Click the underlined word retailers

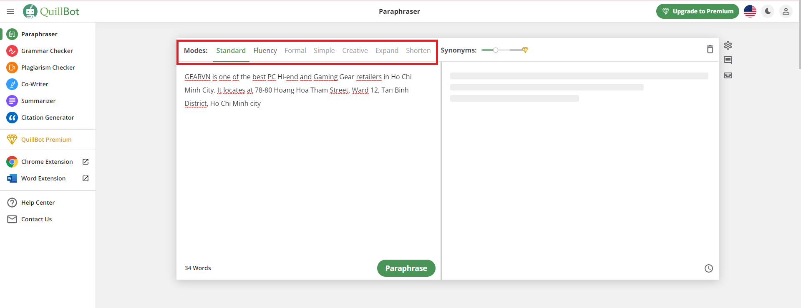(369, 77)
